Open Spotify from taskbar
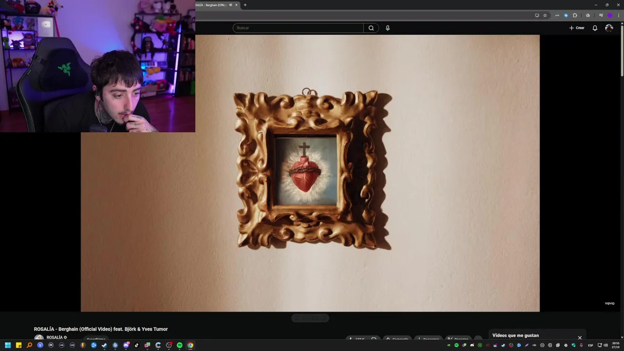The image size is (624, 351). pyautogui.click(x=179, y=345)
